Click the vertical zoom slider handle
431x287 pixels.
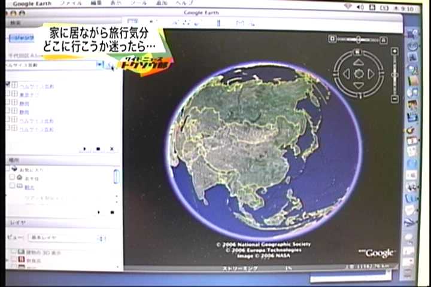[395, 75]
